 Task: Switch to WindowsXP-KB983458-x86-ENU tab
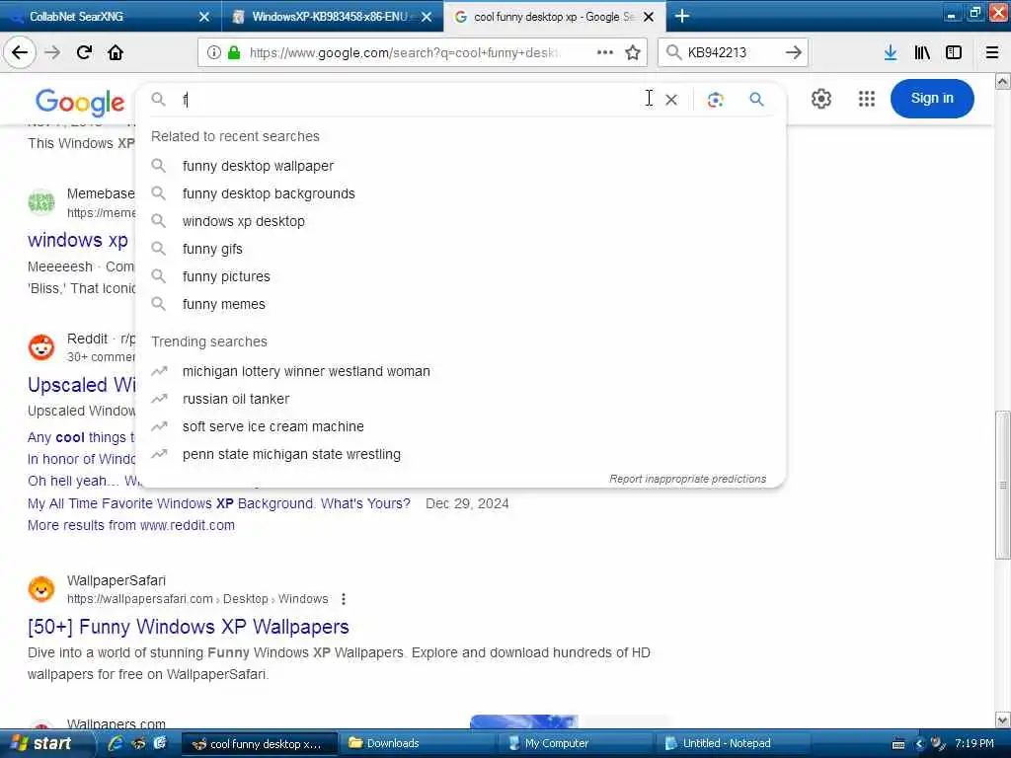(x=333, y=17)
